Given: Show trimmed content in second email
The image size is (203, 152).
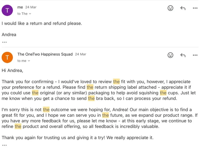Looking at the screenshot, I should click(4, 145).
